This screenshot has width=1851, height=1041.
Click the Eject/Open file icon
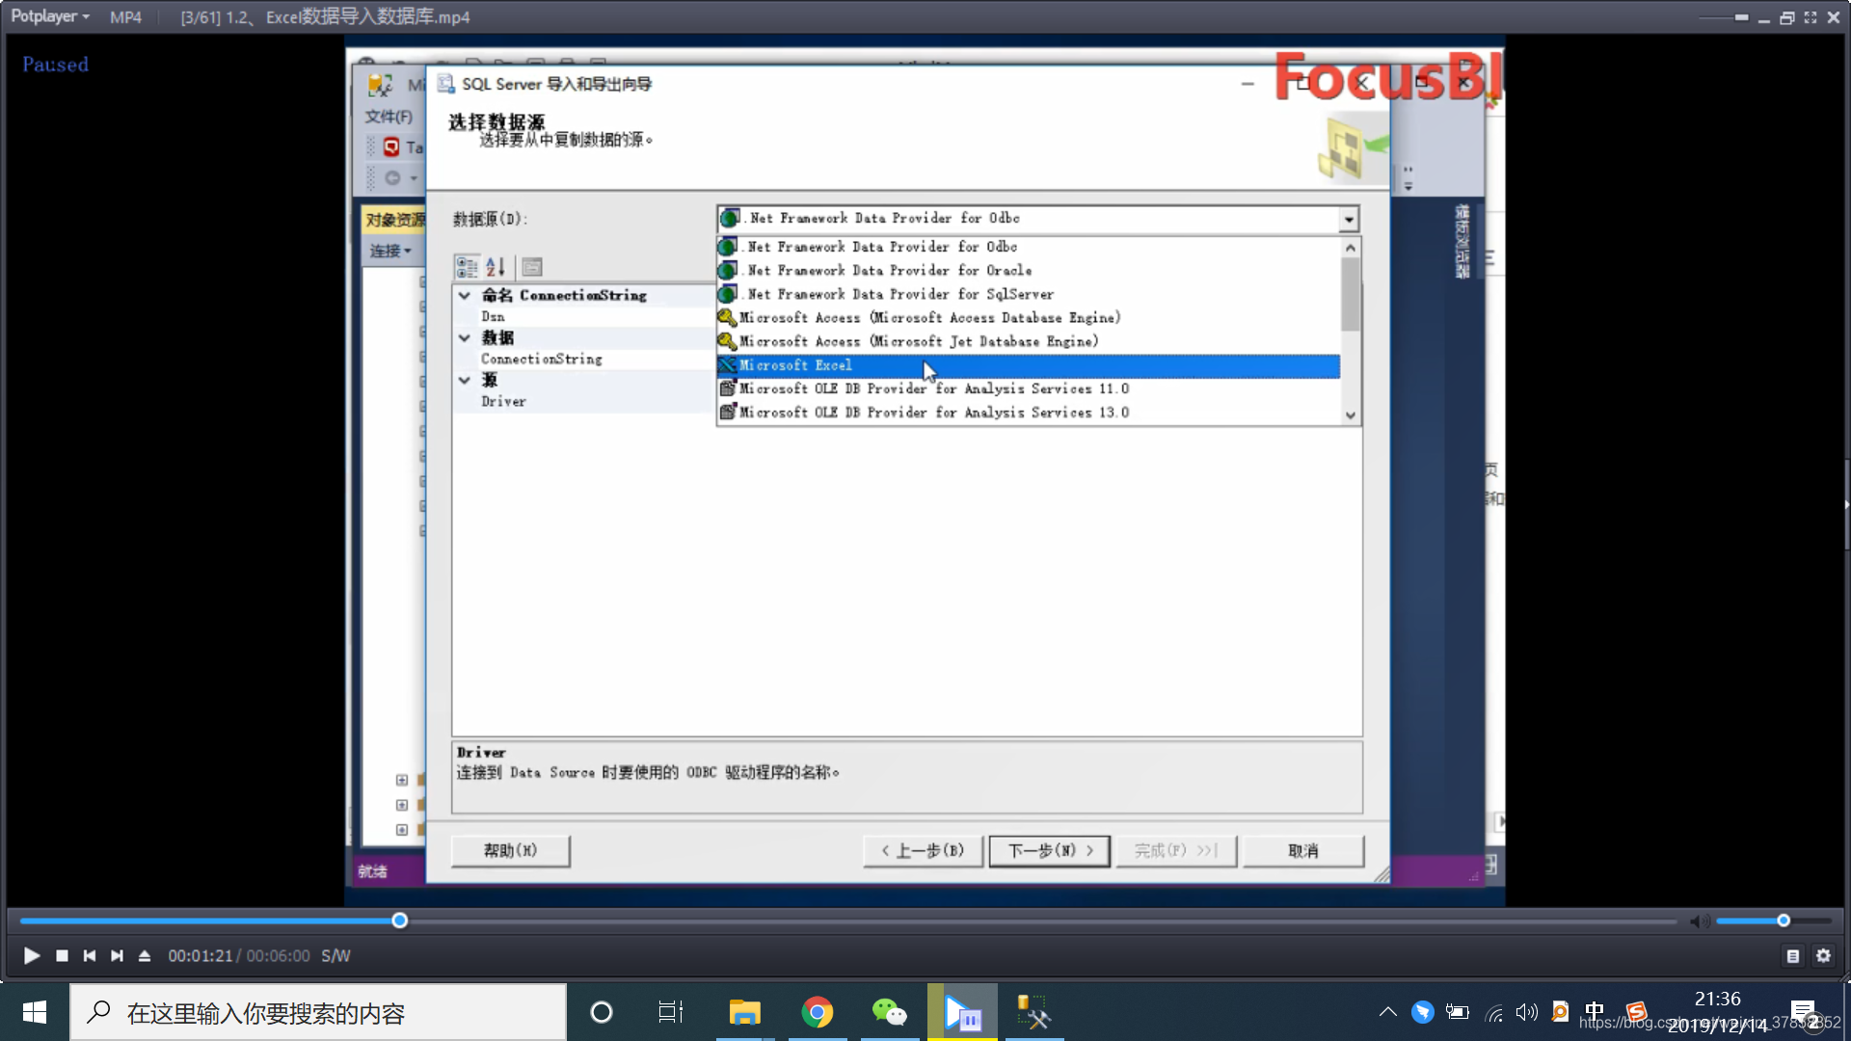click(145, 955)
